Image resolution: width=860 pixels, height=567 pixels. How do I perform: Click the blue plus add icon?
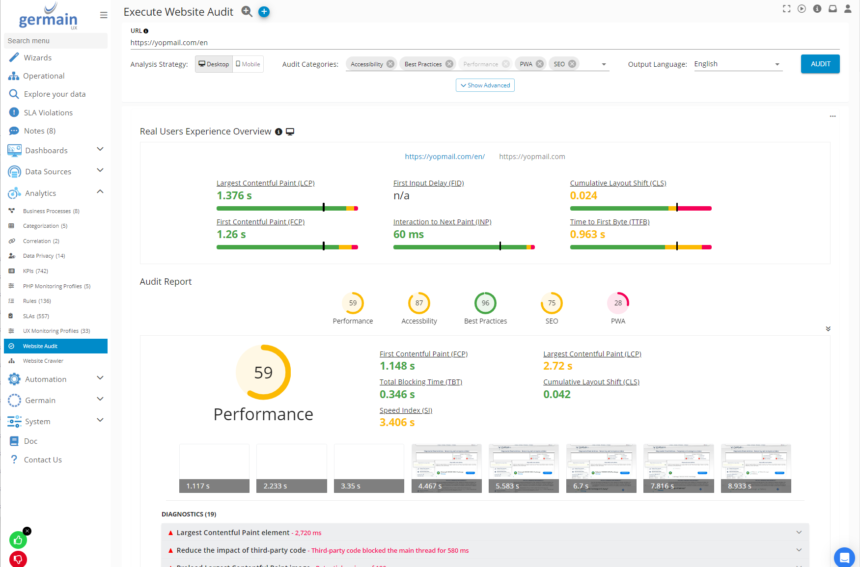pyautogui.click(x=264, y=12)
